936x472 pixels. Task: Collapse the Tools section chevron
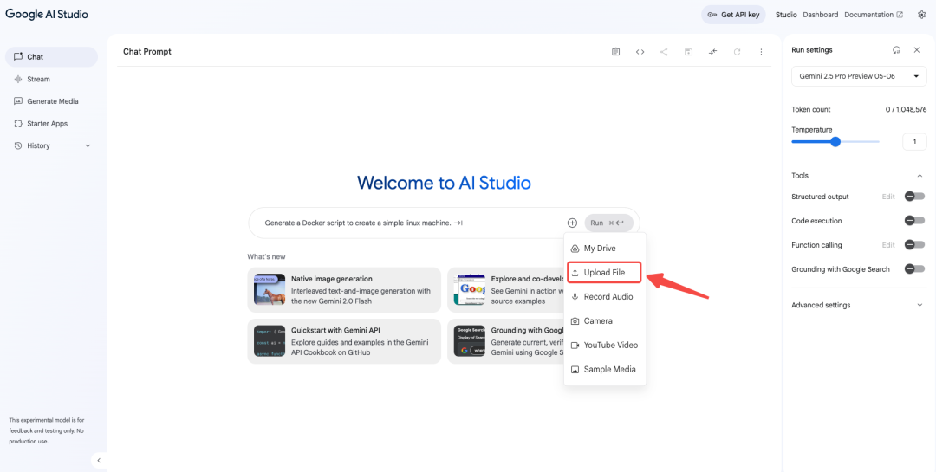[x=920, y=176]
